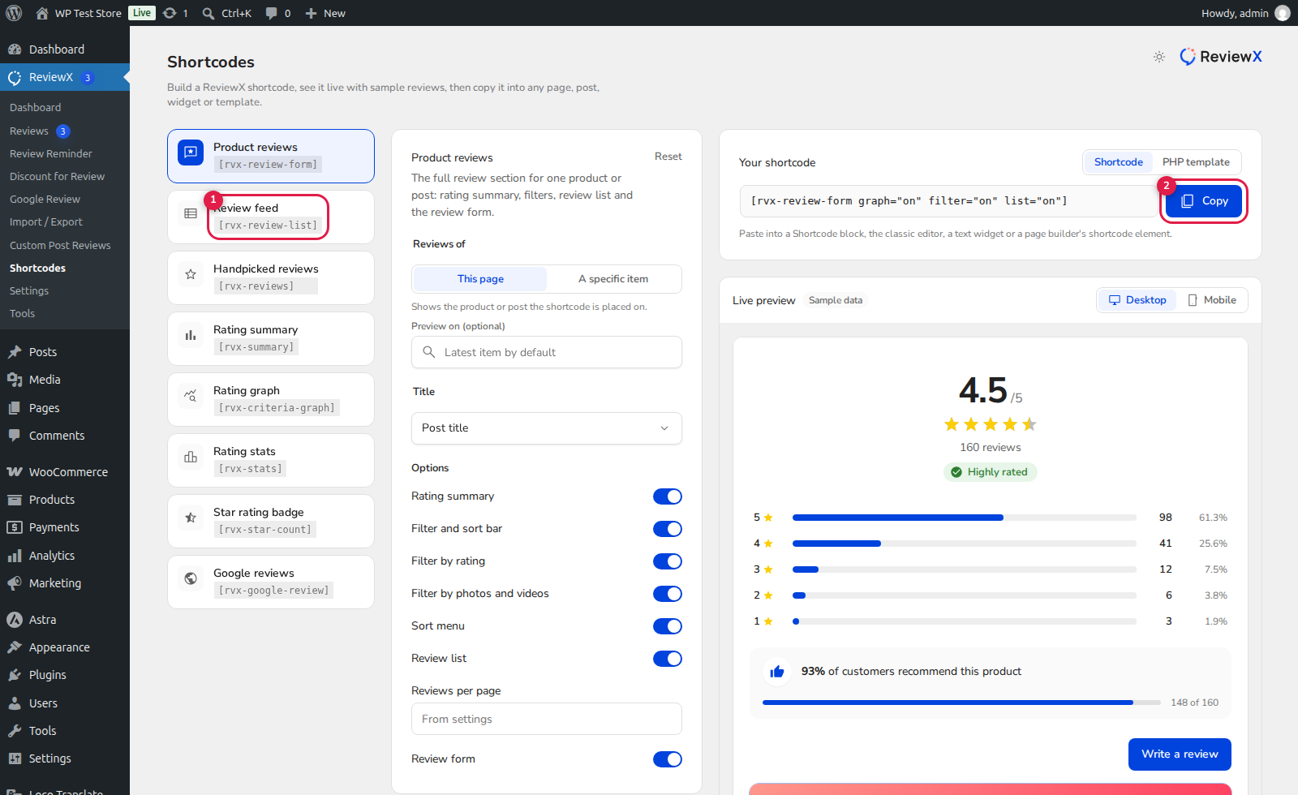This screenshot has width=1298, height=795.
Task: Copy the shortcode with the Copy button
Action: click(x=1204, y=201)
